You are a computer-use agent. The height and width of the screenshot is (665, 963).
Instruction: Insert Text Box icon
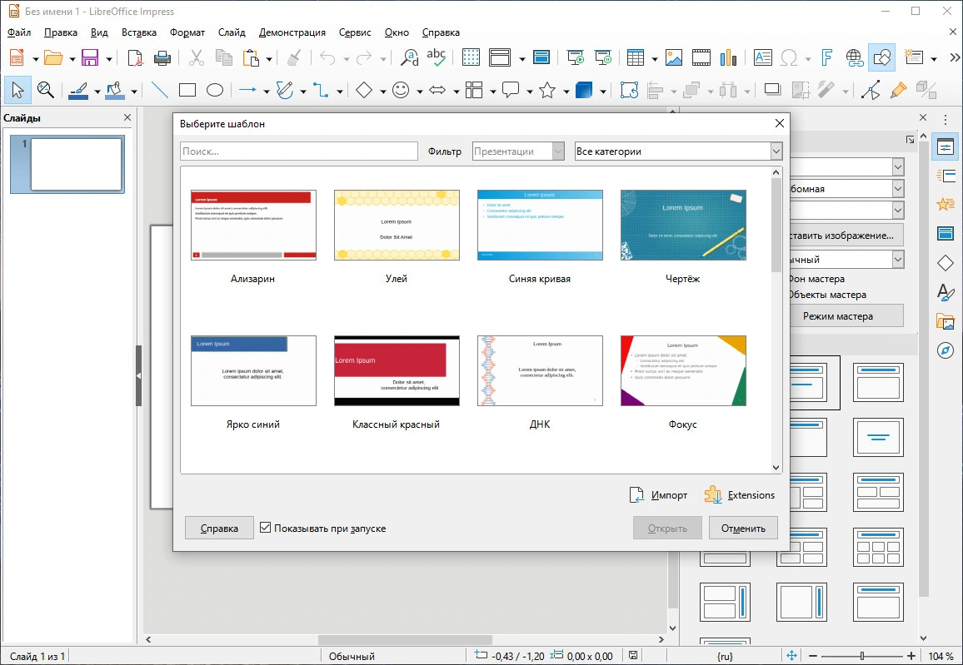[x=763, y=57]
